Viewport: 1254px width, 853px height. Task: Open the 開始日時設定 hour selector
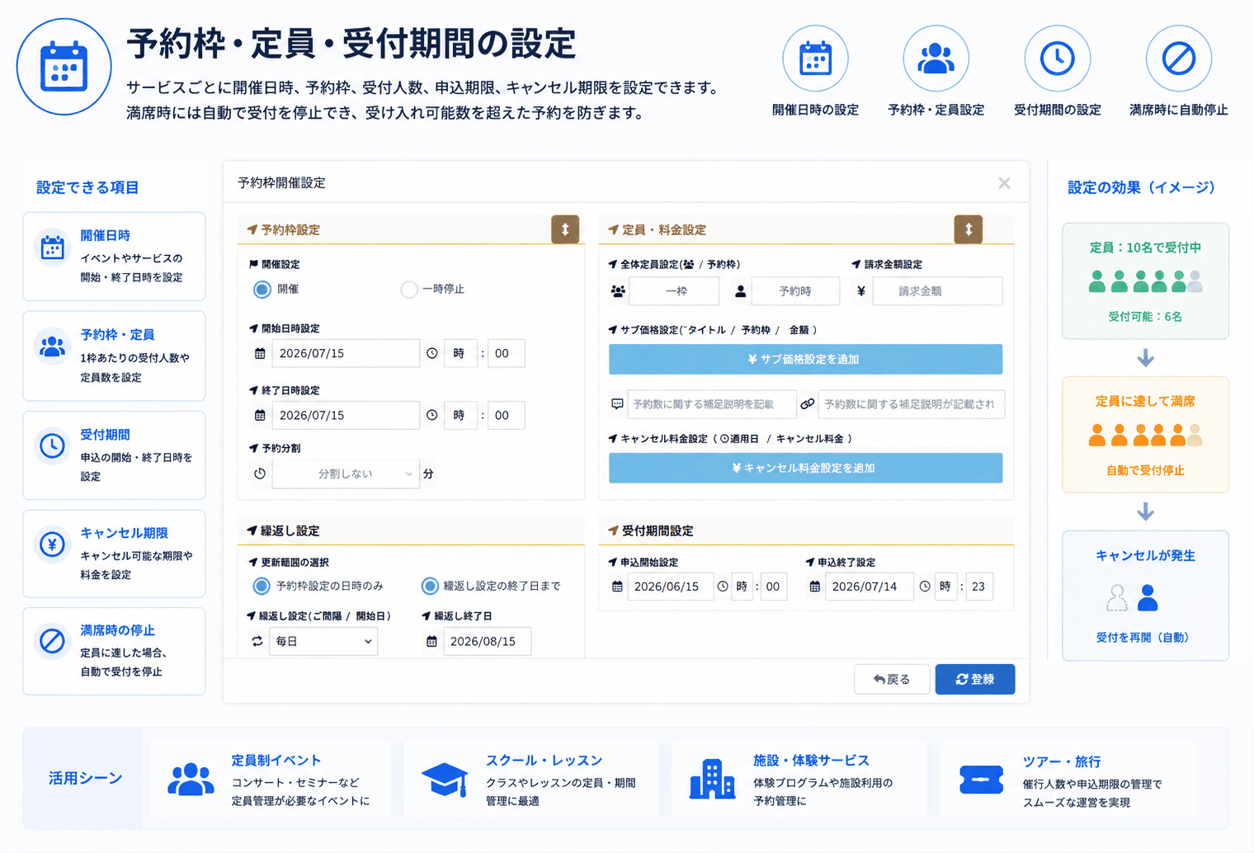[460, 353]
